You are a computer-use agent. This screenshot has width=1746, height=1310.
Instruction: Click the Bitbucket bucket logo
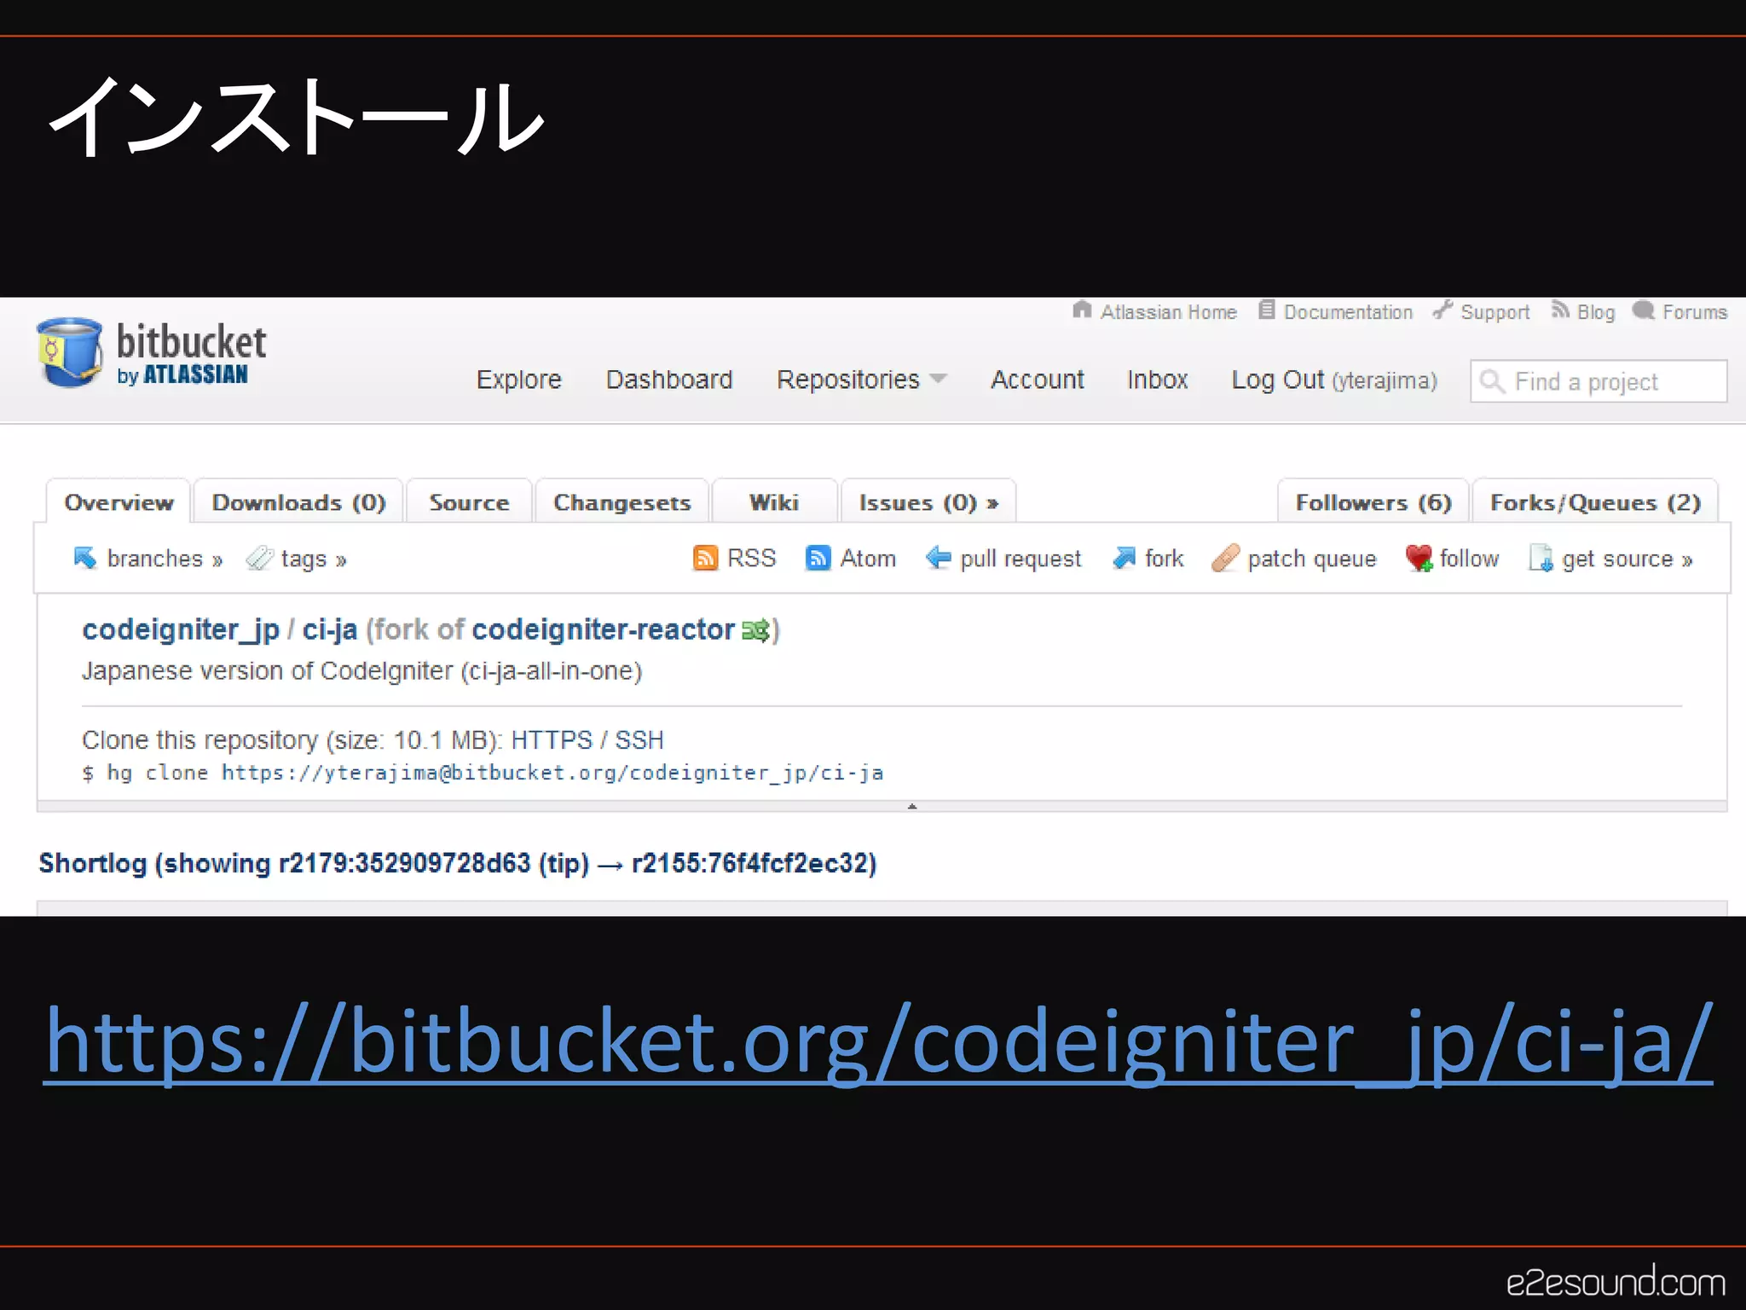tap(70, 352)
